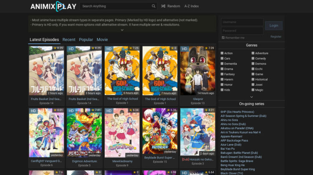This screenshot has width=313, height=175.
Task: Open Cardfight Vanguard Episode 6 thumbnail
Action: [46, 133]
